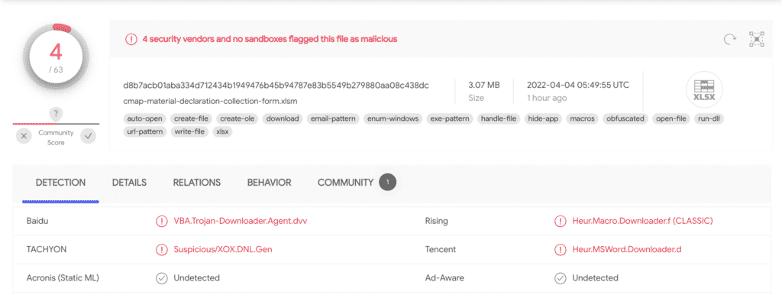Image resolution: width=782 pixels, height=295 pixels.
Task: Click the Ad-Aware vendor name
Action: pyautogui.click(x=444, y=277)
